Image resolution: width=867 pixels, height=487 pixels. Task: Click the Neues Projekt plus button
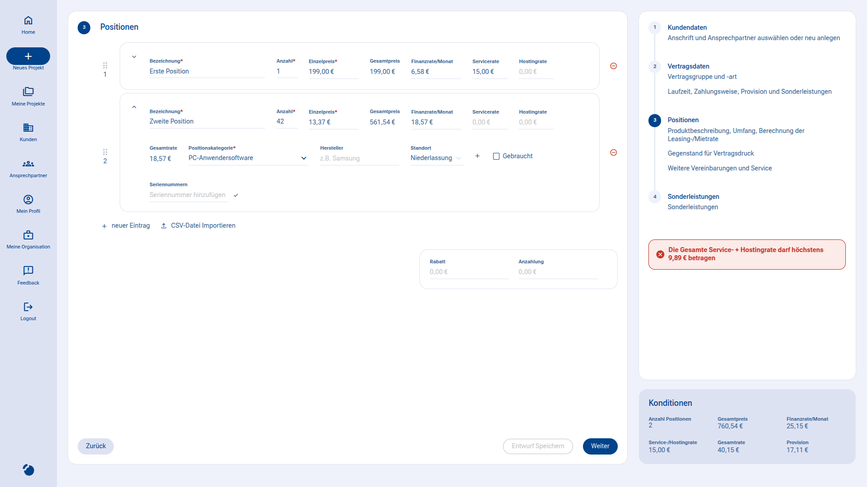[x=28, y=56]
